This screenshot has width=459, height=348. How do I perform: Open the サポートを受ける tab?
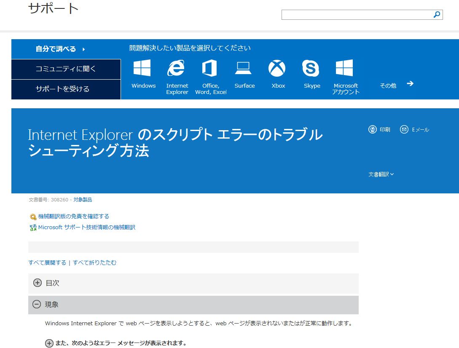pos(66,89)
